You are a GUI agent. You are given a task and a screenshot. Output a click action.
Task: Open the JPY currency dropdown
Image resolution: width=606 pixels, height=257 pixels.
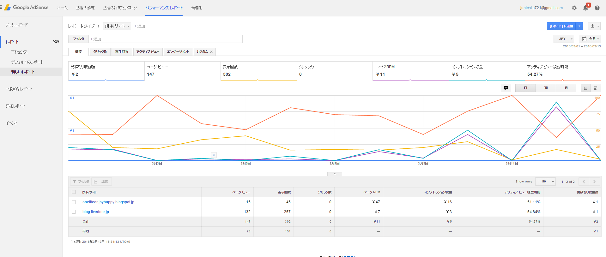pos(564,39)
